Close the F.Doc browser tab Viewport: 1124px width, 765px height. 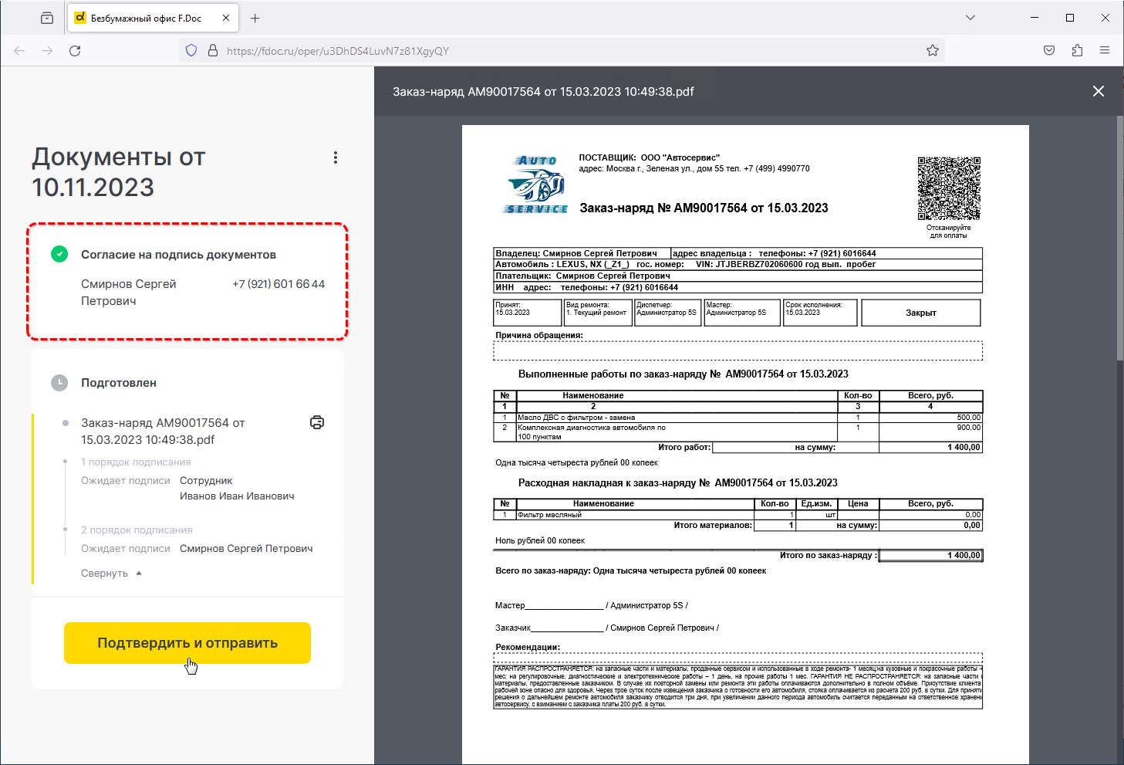click(x=226, y=18)
